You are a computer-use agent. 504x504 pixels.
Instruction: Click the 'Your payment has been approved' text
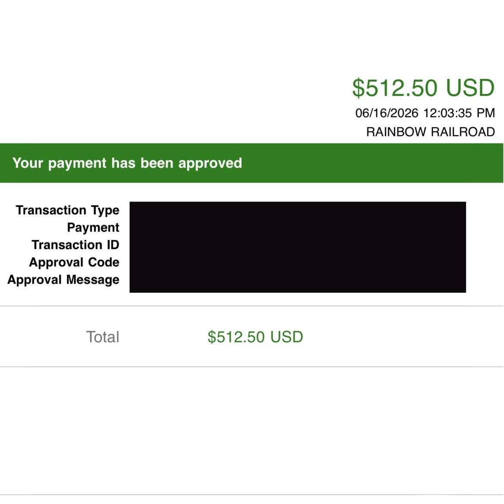point(127,163)
